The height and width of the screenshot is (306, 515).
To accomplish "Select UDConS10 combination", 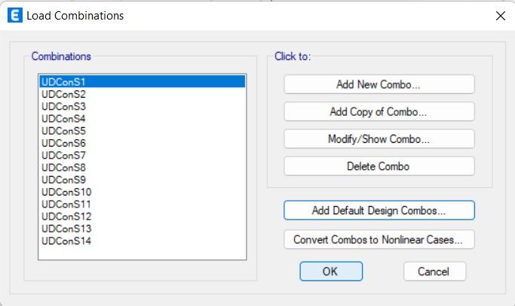I will 143,192.
